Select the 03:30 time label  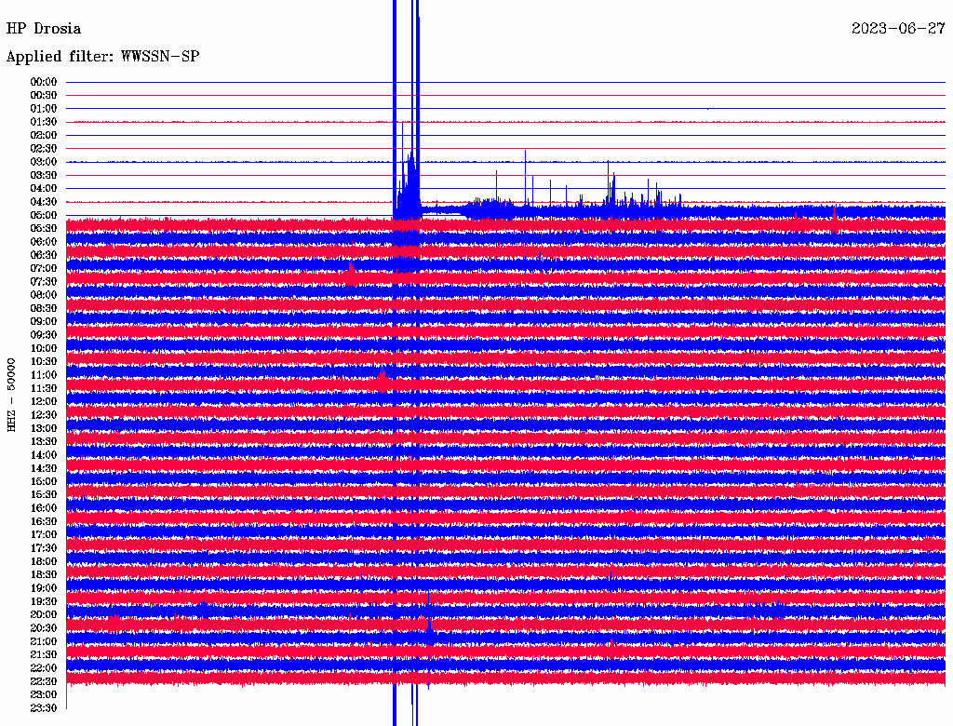click(44, 175)
